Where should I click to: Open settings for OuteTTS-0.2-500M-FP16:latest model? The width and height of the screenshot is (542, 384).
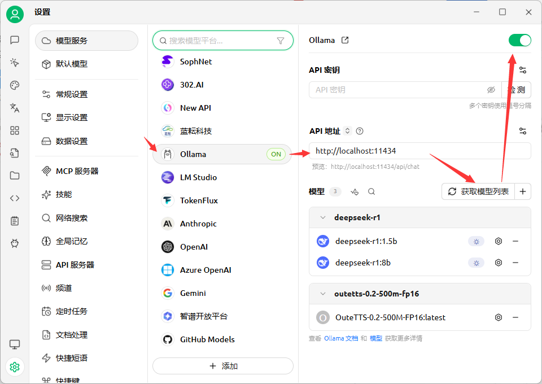click(499, 317)
